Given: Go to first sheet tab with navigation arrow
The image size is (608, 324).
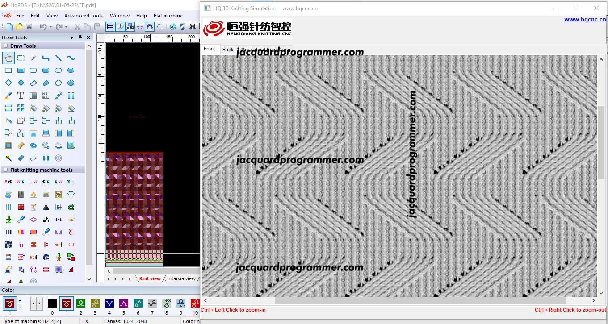Looking at the screenshot, I should click(109, 279).
